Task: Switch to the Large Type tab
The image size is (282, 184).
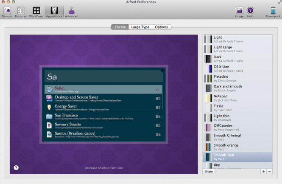Action: 140,27
